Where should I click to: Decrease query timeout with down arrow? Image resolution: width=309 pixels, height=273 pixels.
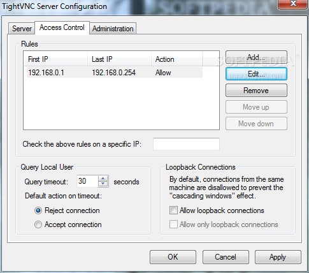point(103,184)
